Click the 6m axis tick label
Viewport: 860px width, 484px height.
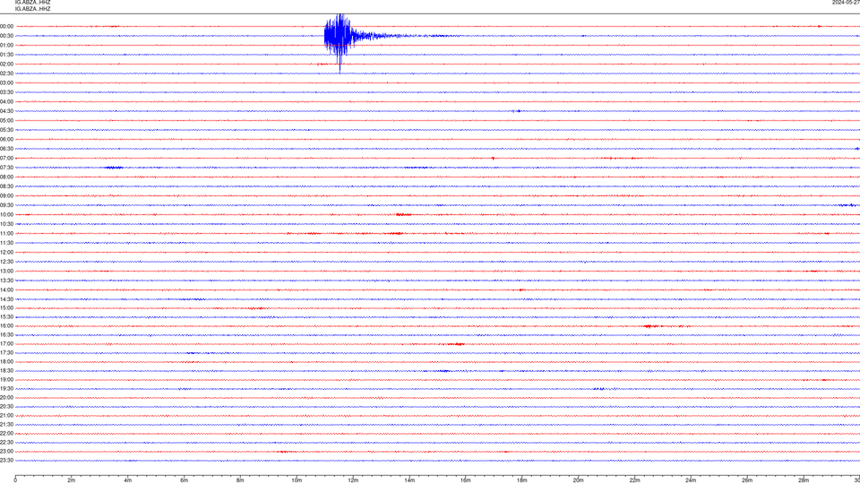[185, 480]
